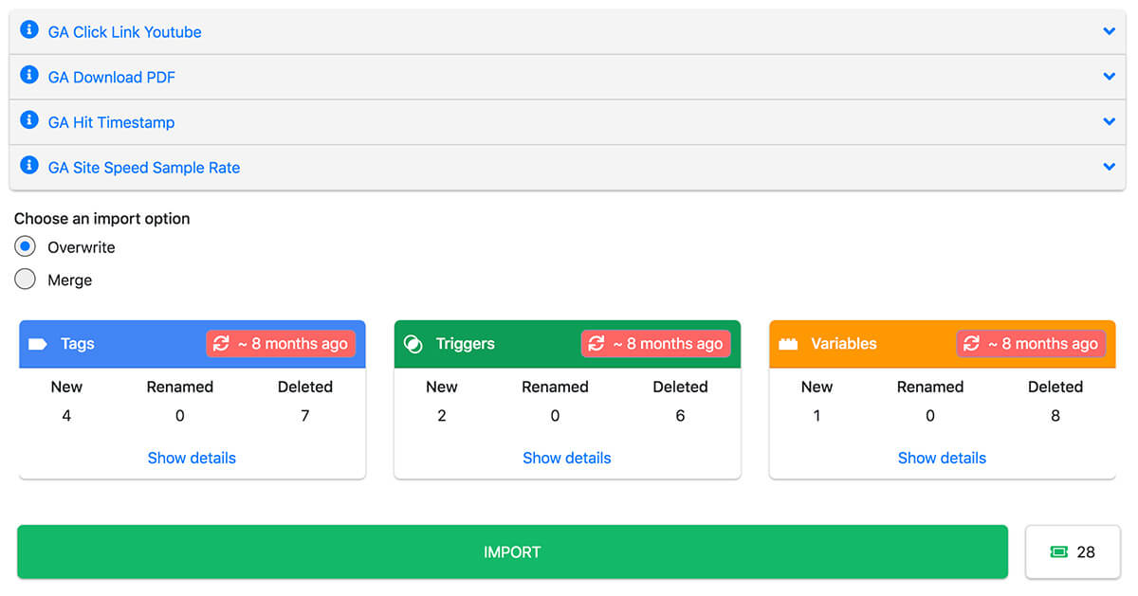Click the 28 credits button
1138x596 pixels.
(1073, 551)
